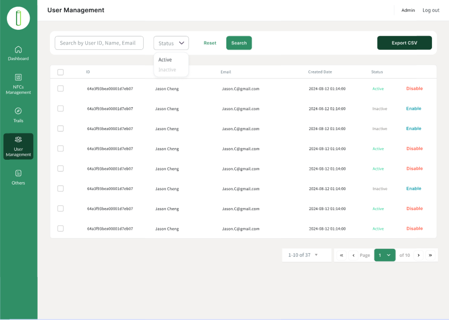Go to the next page arrow
Image resolution: width=449 pixels, height=320 pixels.
coord(418,255)
